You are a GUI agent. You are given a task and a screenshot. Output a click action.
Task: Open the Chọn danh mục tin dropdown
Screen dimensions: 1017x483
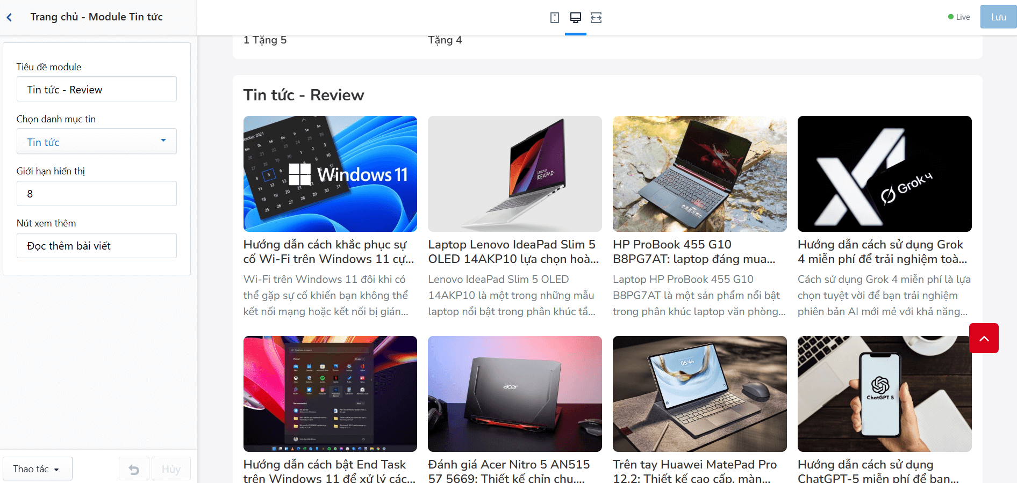[x=97, y=141]
